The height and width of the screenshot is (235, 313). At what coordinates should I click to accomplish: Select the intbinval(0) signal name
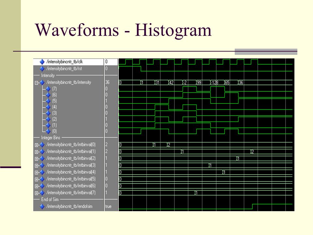[x=71, y=145]
